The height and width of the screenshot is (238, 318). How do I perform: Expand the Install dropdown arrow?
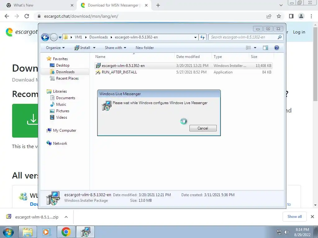click(x=94, y=48)
